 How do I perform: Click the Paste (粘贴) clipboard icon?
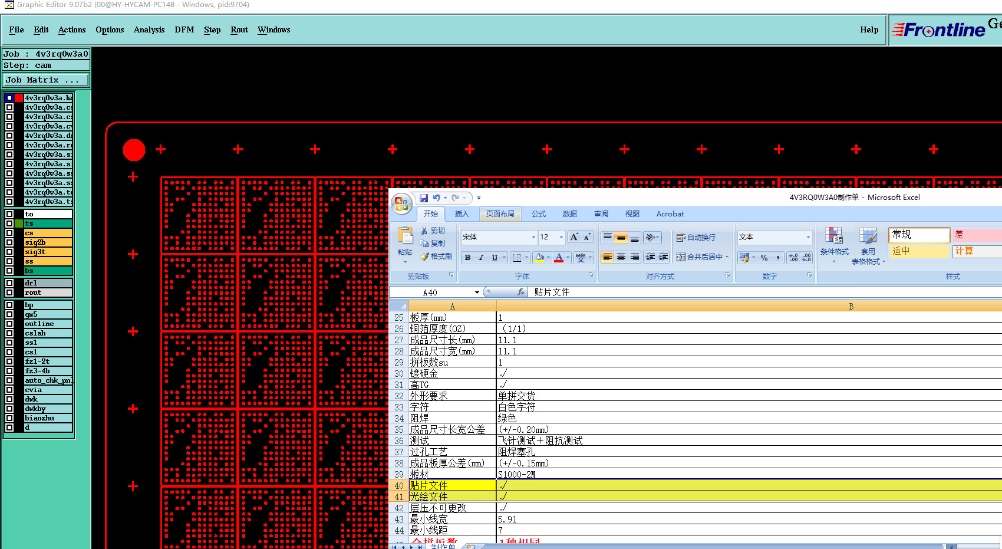405,235
